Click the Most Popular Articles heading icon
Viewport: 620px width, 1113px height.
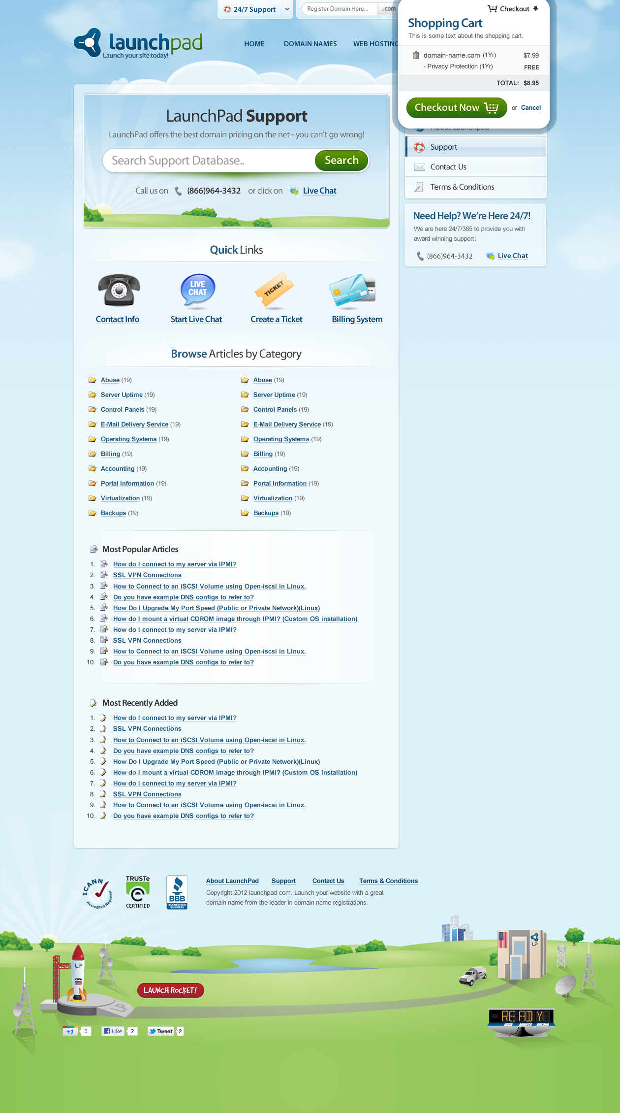point(93,549)
